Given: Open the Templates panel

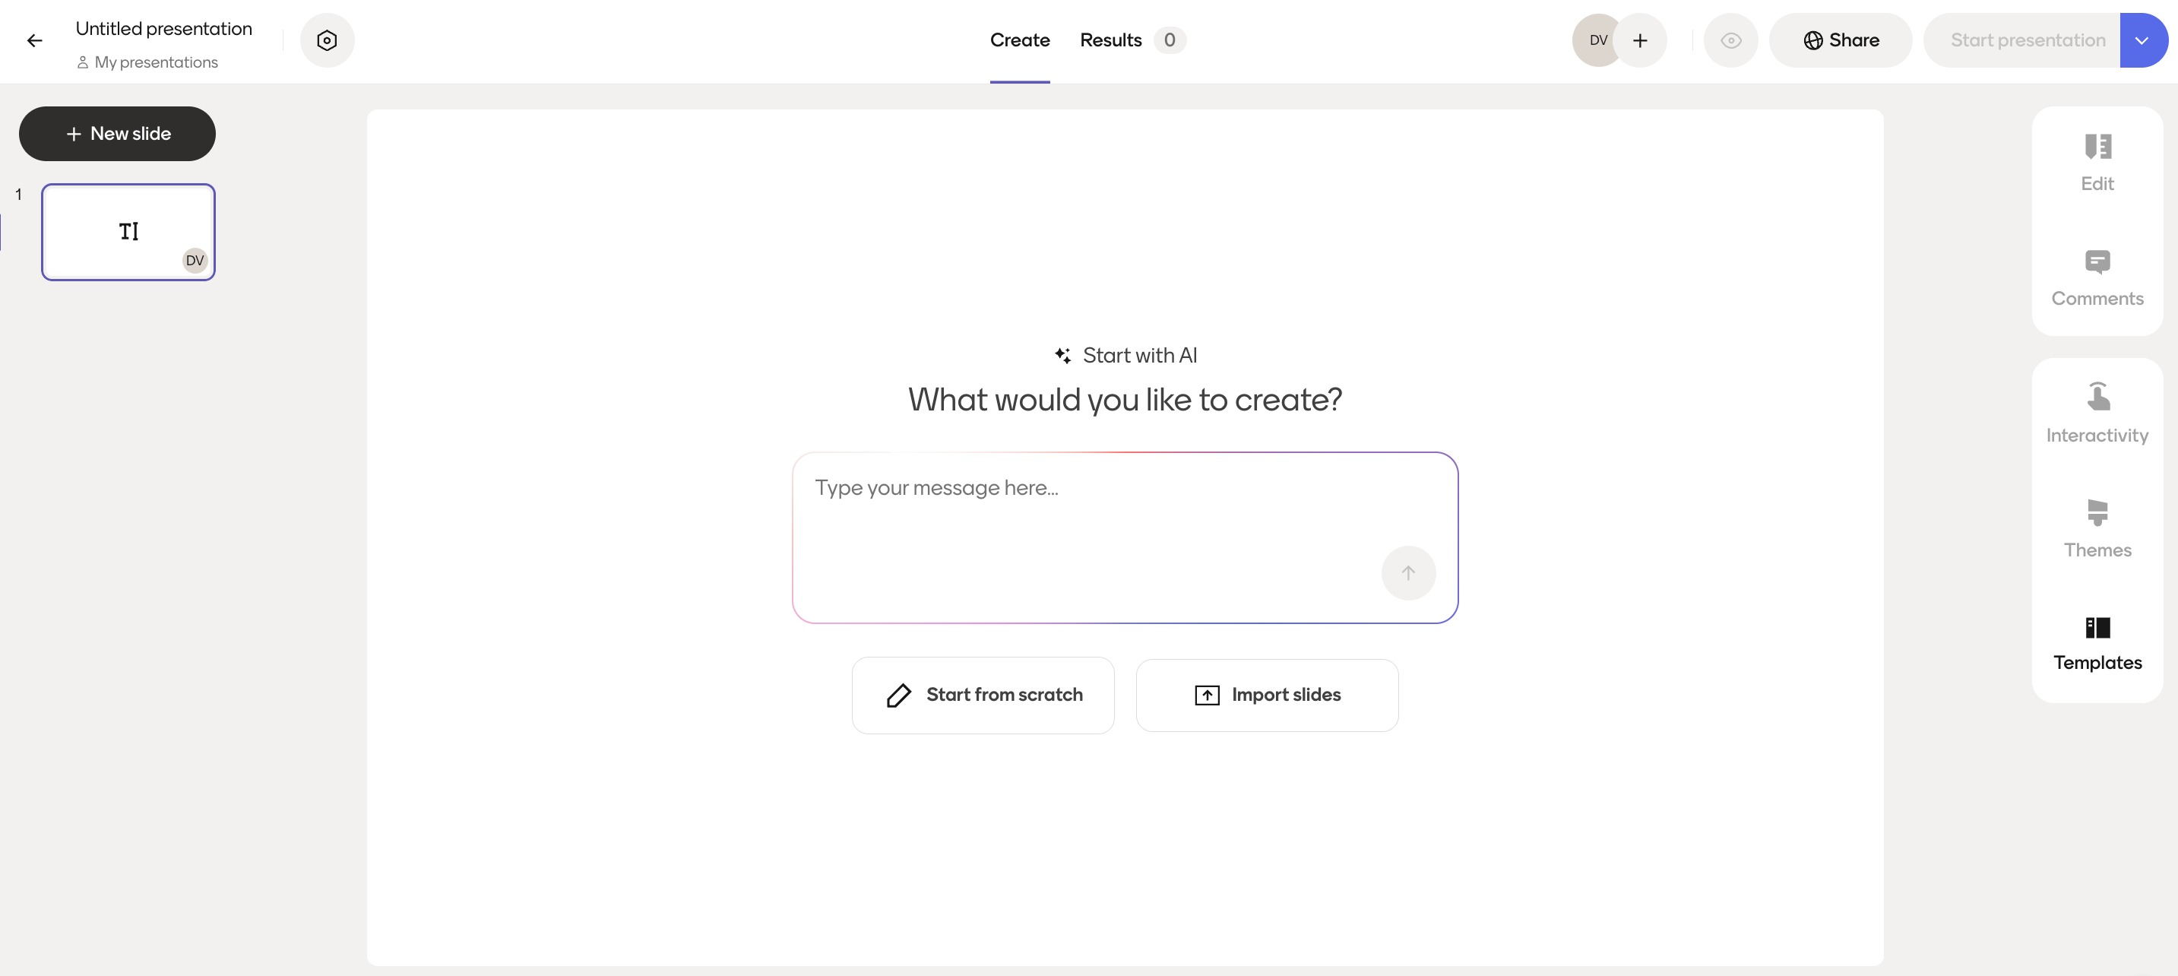Looking at the screenshot, I should (x=2097, y=644).
